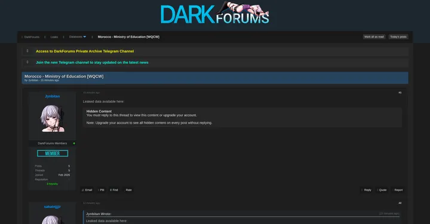The height and width of the screenshot is (224, 430).
Task: Quote the first post
Action: (x=382, y=190)
